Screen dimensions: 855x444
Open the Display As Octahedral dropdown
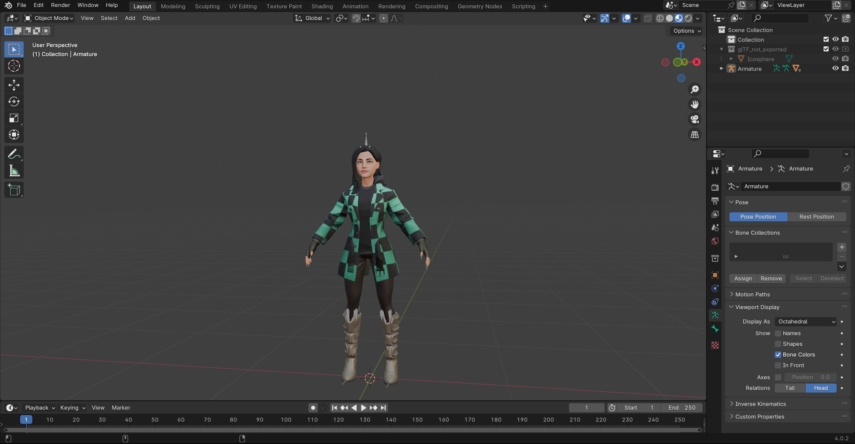click(806, 322)
